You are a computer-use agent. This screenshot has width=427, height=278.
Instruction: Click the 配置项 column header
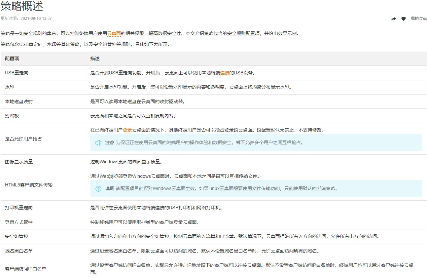coord(43,59)
